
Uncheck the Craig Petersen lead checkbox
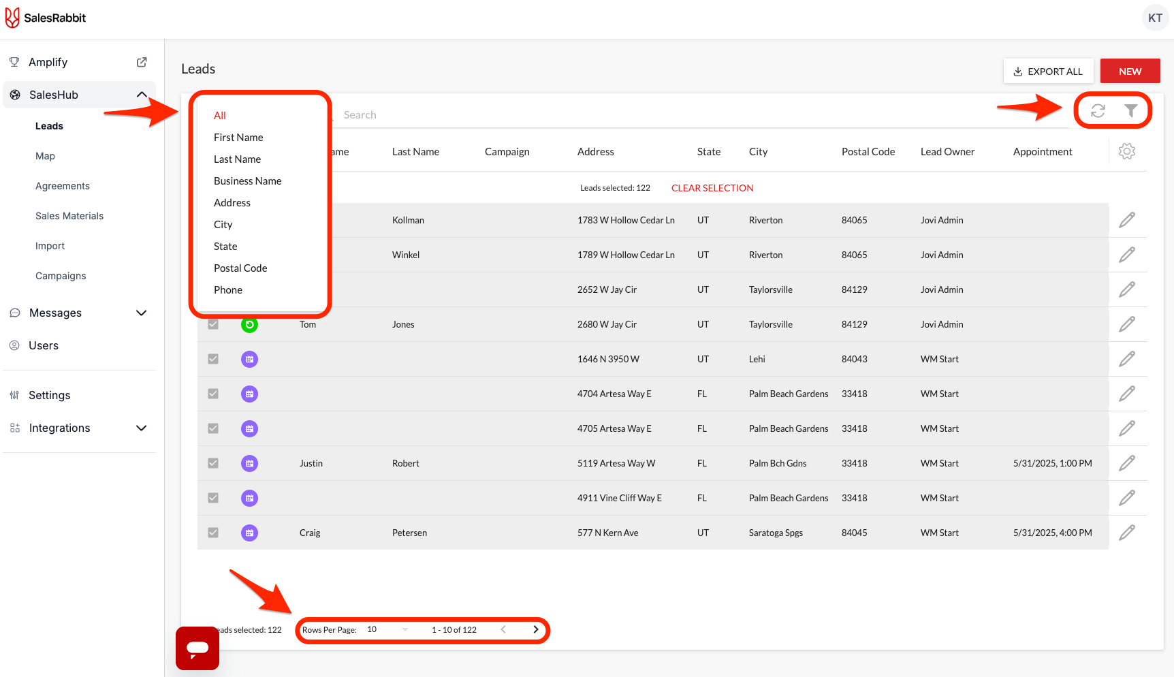tap(213, 533)
